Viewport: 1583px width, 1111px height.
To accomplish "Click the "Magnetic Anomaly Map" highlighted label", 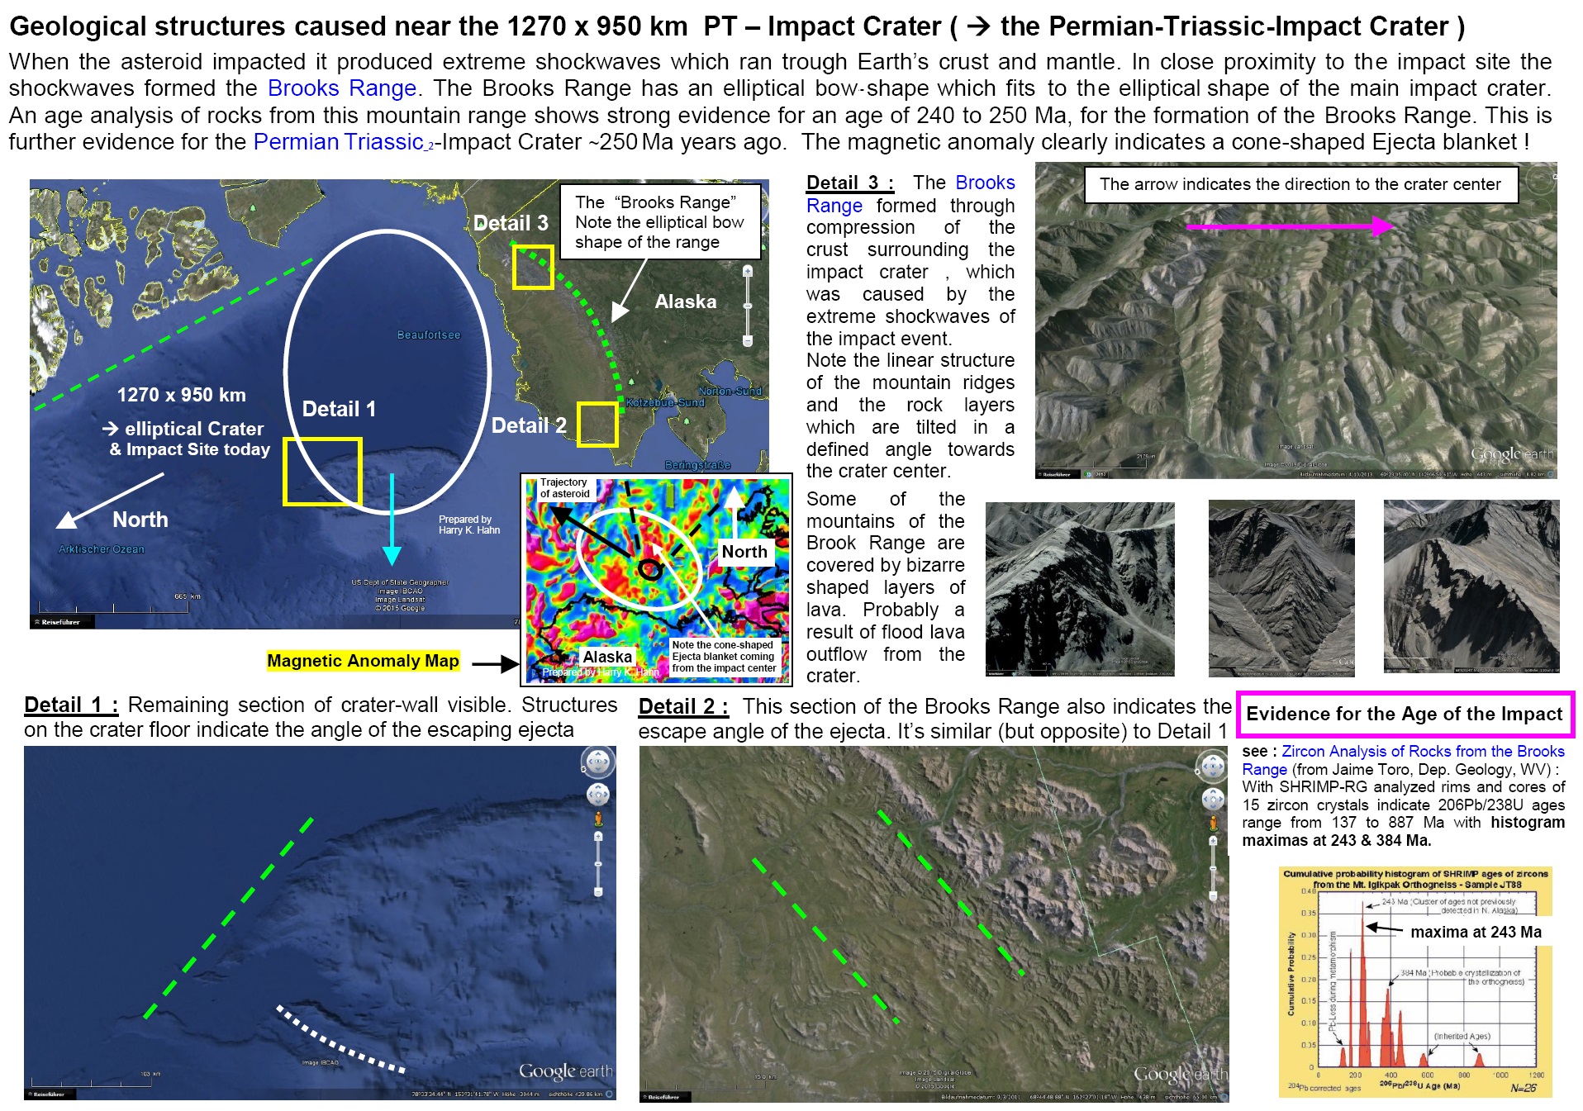I will [x=363, y=661].
